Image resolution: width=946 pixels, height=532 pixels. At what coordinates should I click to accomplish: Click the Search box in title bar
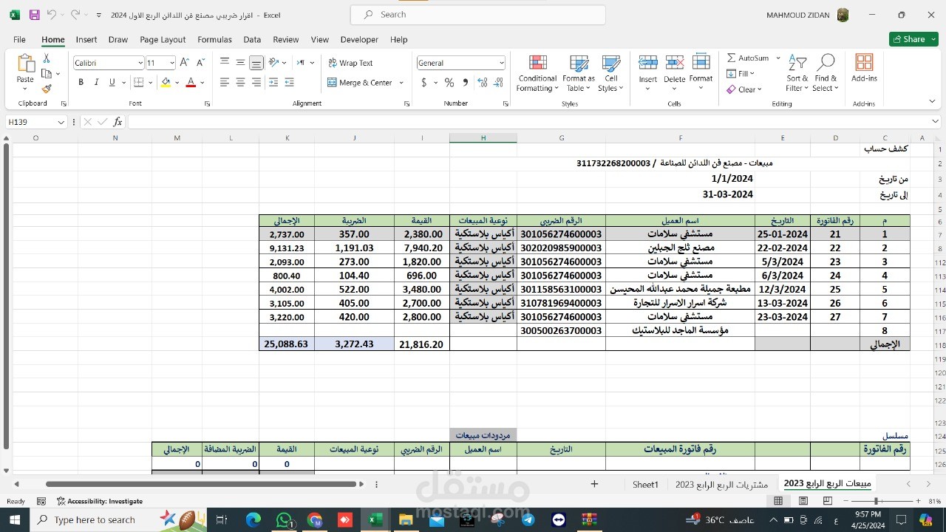(477, 15)
